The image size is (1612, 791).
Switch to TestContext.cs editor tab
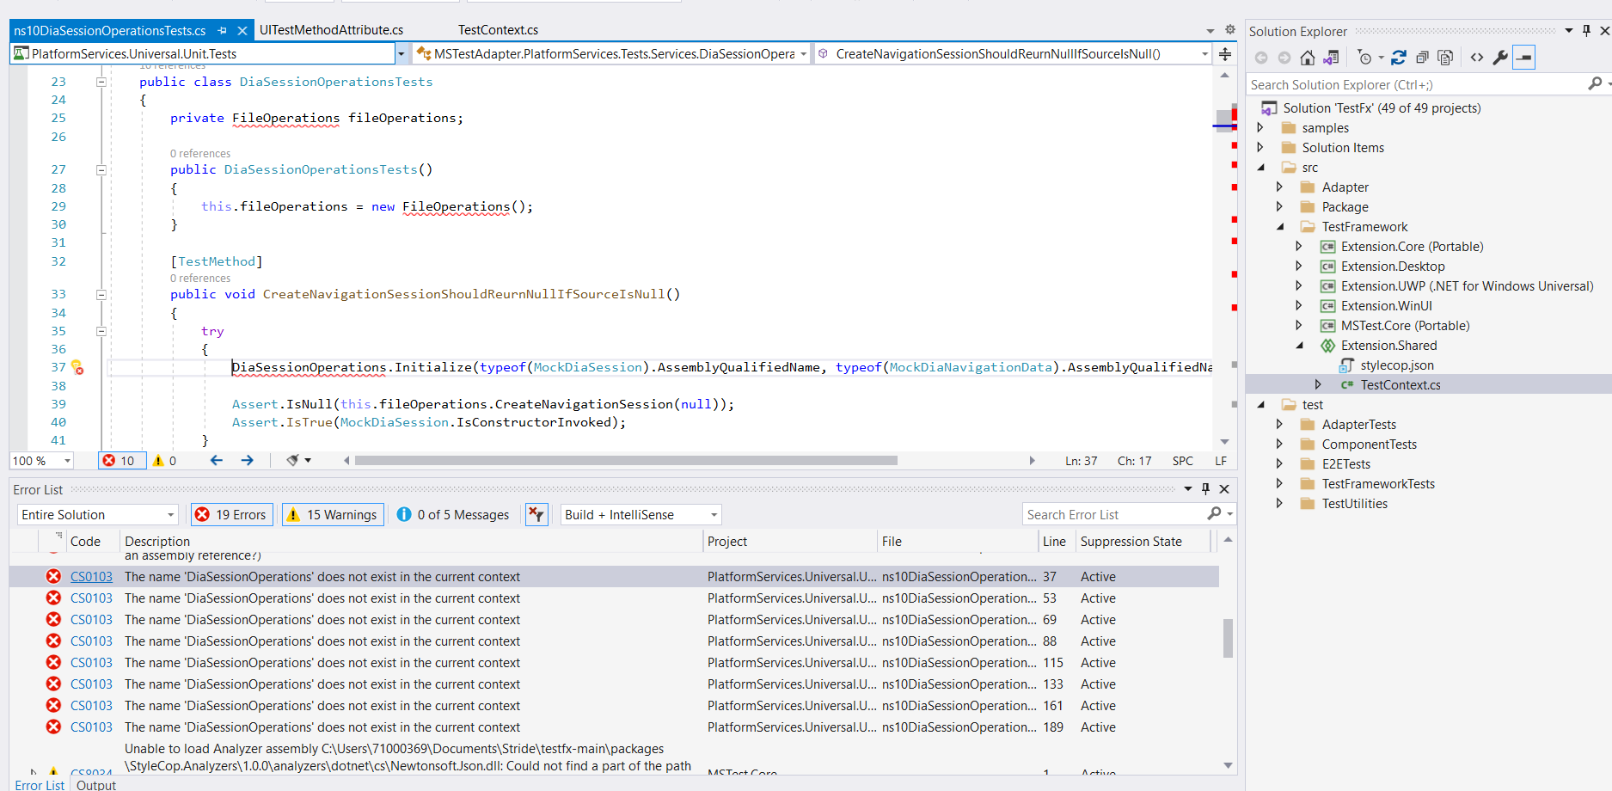point(498,30)
